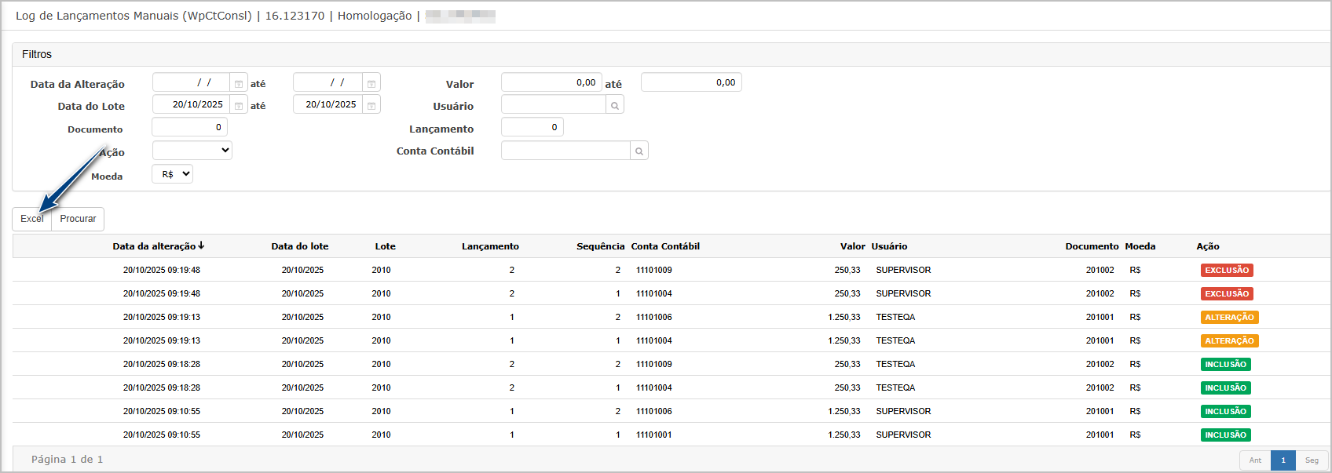Viewport: 1332px width, 473px height.
Task: Click the Seg next page button
Action: [x=1312, y=460]
